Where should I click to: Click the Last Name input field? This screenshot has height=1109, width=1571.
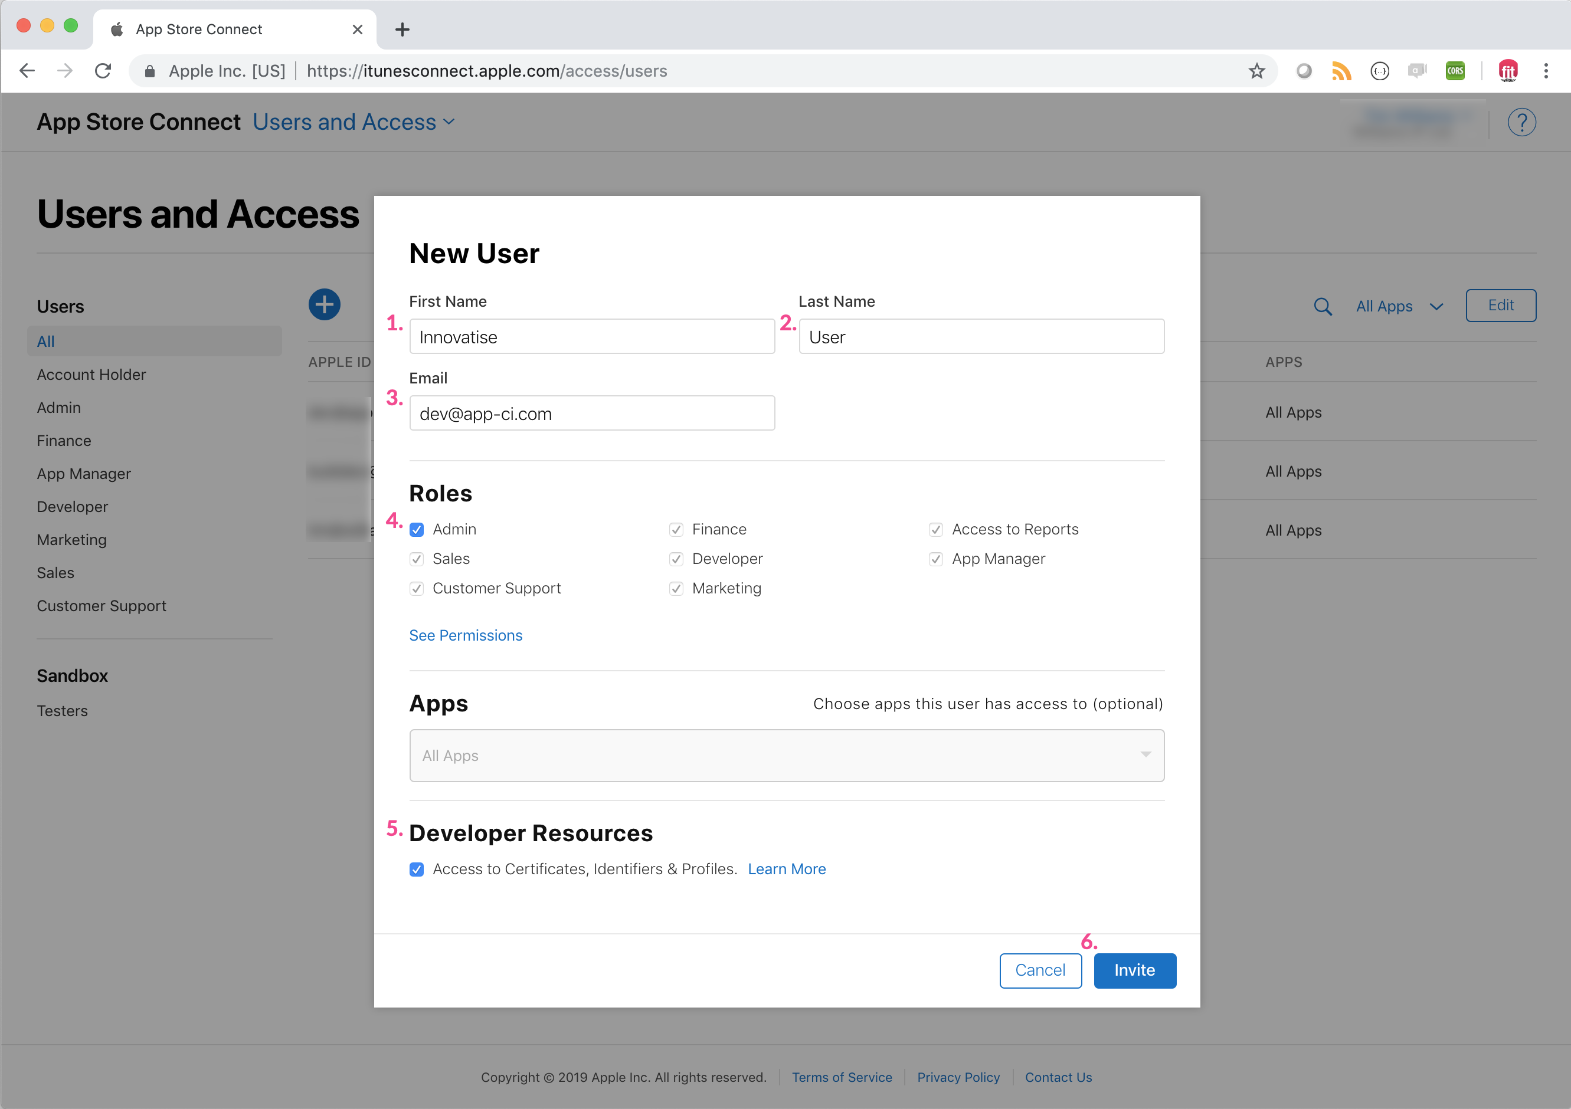pos(982,336)
